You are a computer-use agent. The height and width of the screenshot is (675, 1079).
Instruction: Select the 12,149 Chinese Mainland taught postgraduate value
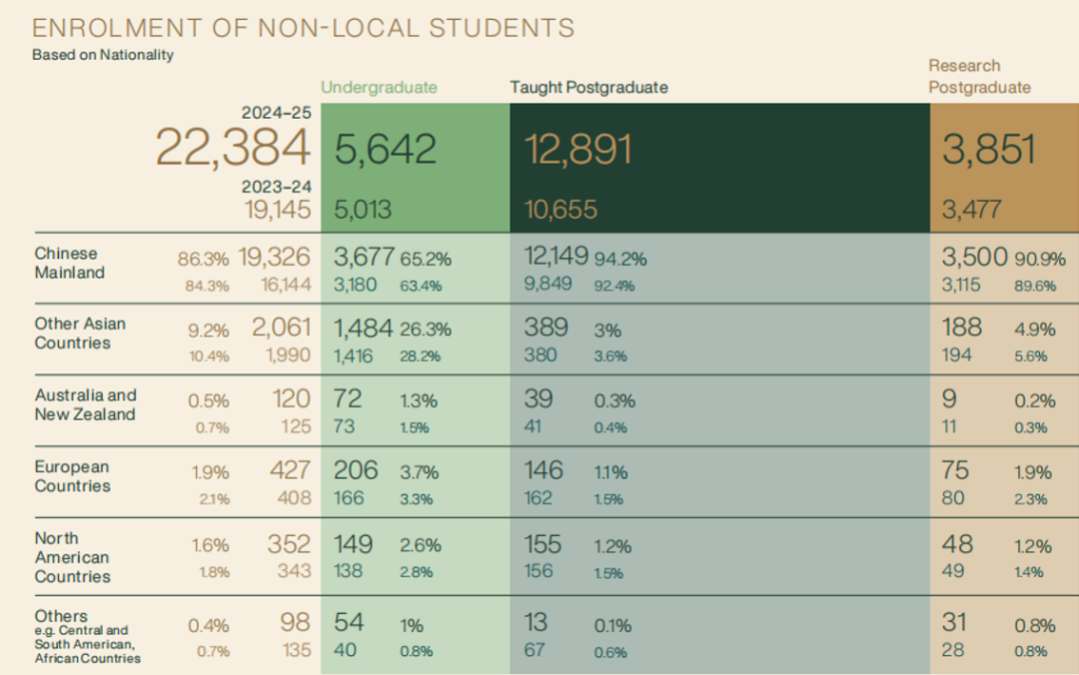pyautogui.click(x=556, y=258)
